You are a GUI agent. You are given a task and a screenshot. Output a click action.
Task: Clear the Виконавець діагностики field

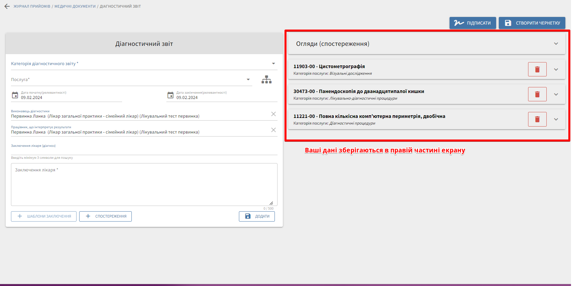273,114
